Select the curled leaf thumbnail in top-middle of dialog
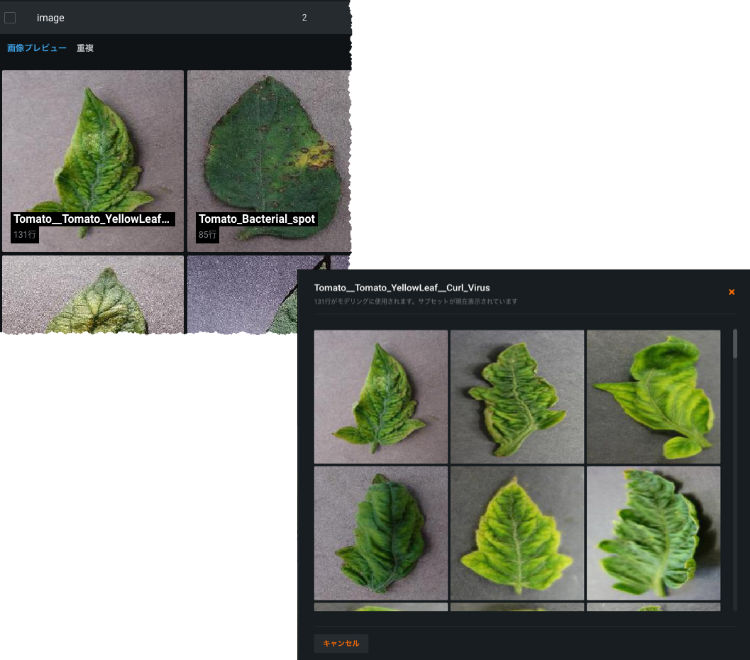This screenshot has height=660, width=750. coord(517,397)
